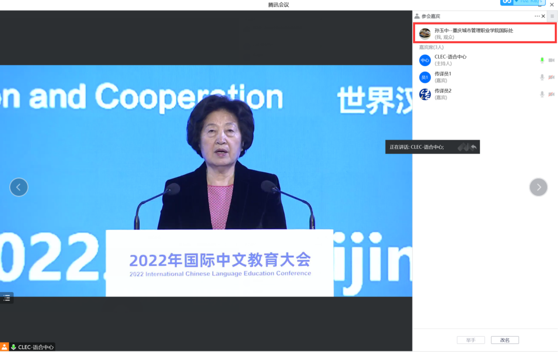558x352 pixels.
Task: Click green microphone icon beside CLEC-语合中心 host row
Action: [x=542, y=61]
